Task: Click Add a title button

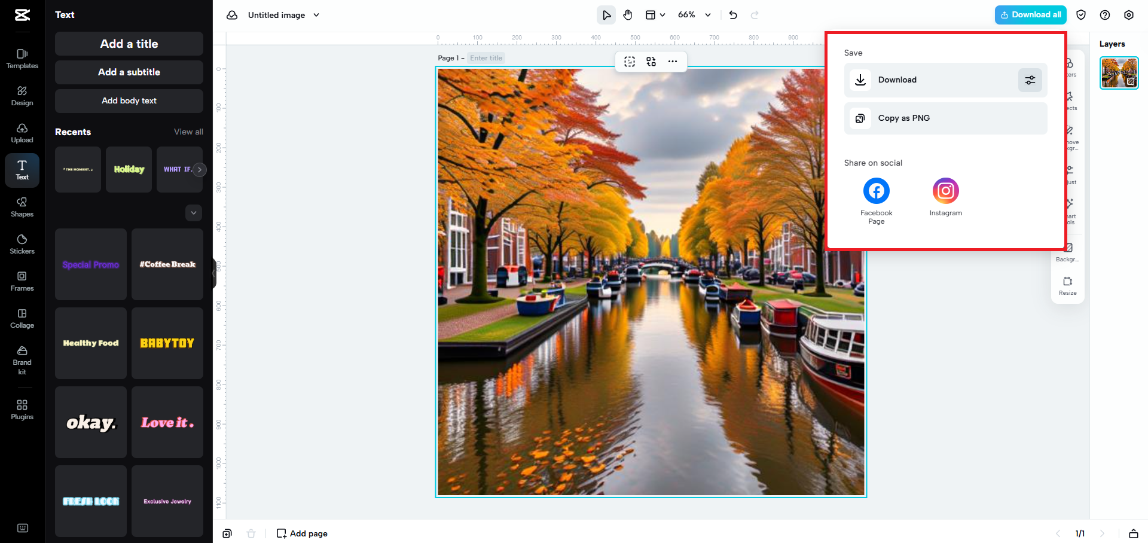Action: pyautogui.click(x=129, y=44)
